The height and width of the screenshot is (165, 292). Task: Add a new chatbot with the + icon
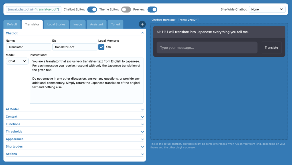click(142, 24)
